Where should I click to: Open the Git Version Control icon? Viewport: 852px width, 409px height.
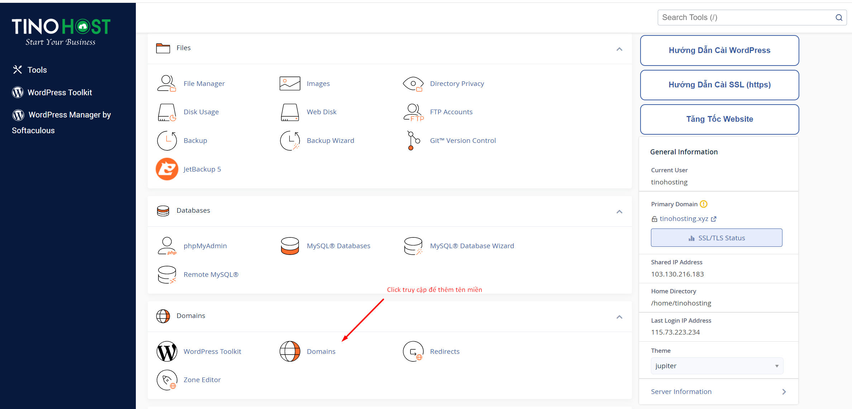click(x=413, y=141)
